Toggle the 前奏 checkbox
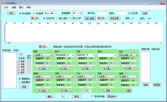This screenshot has height=102, width=167. [19, 62]
